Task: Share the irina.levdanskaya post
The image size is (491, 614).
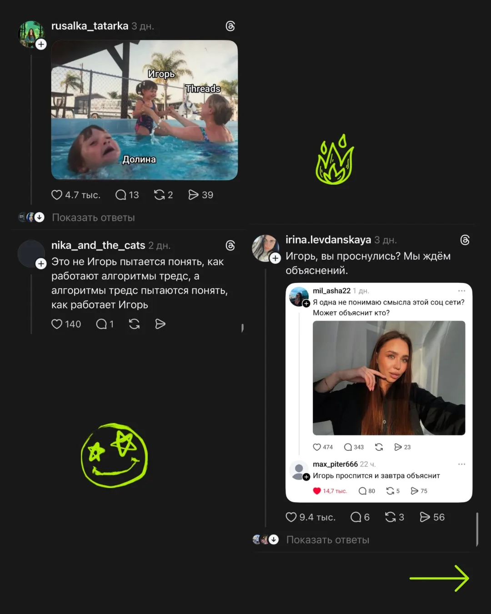Action: 425,517
